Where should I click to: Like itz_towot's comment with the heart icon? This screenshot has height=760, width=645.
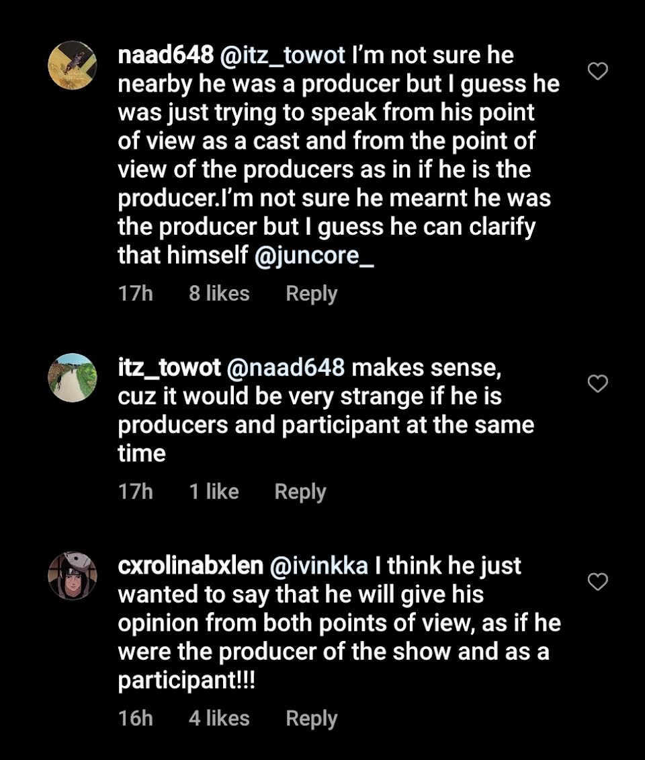(x=597, y=383)
